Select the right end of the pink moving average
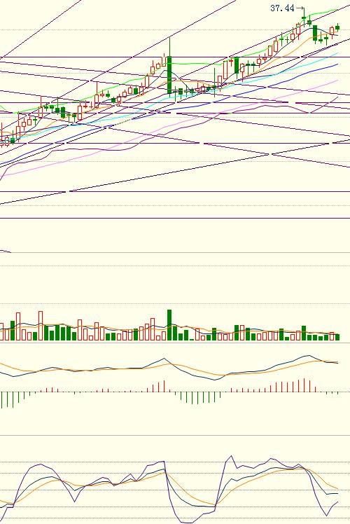Screen dimensions: 350x524 tap(337, 81)
